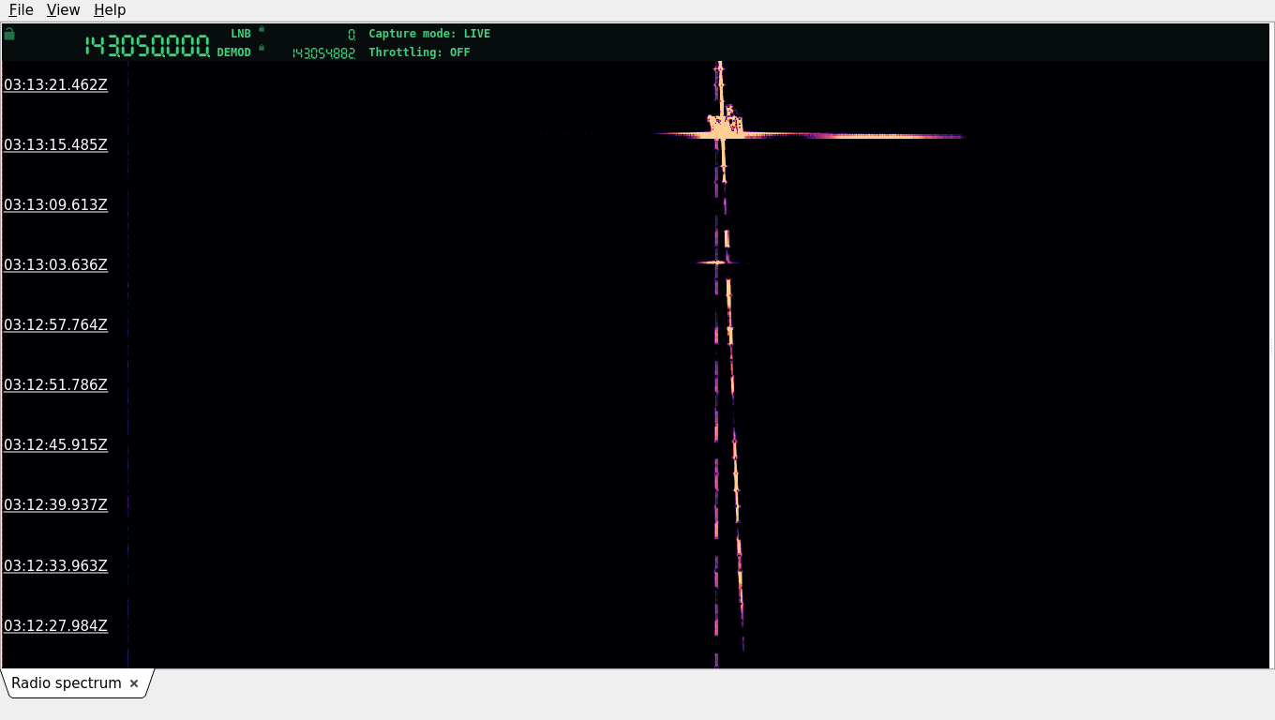Click the Throttling: OFF status
Screen dimensions: 1275x720
click(419, 52)
